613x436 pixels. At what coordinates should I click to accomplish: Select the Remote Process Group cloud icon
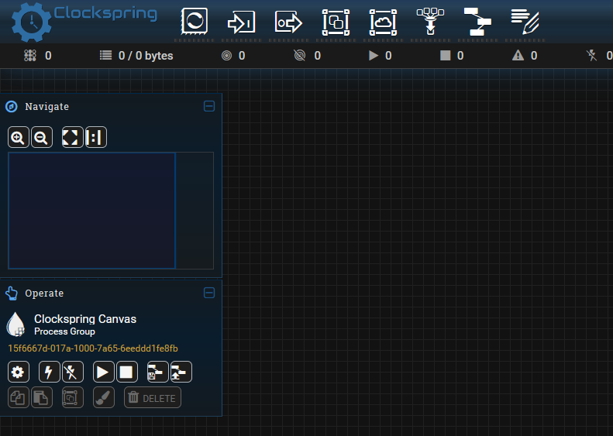pyautogui.click(x=383, y=22)
